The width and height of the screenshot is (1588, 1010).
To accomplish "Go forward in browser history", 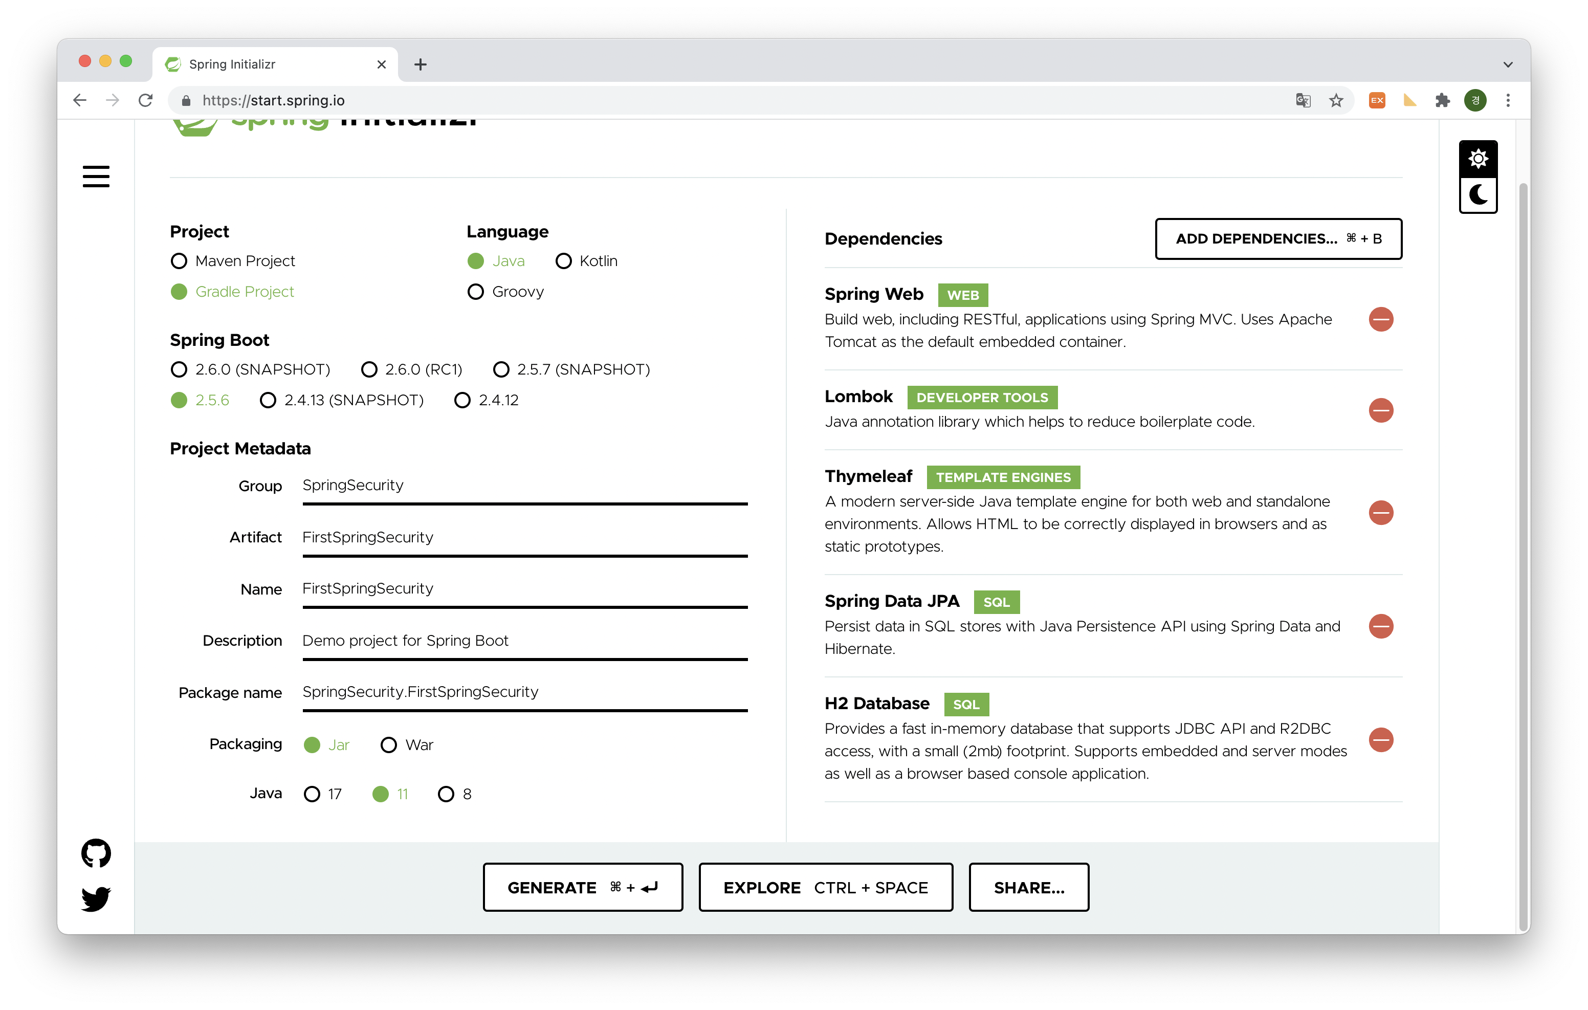I will [x=113, y=100].
